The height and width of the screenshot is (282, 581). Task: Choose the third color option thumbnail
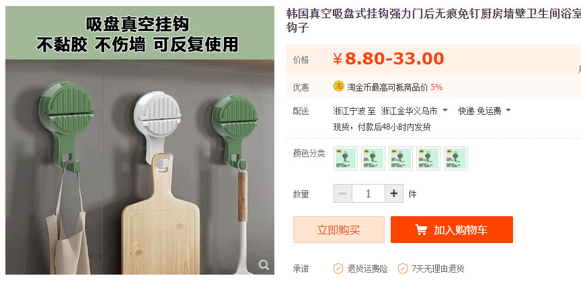click(x=401, y=158)
